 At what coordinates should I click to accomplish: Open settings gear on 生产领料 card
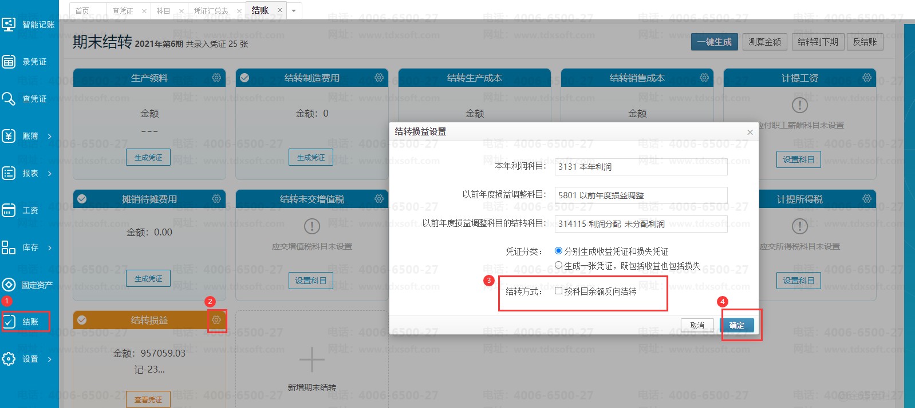pos(216,78)
